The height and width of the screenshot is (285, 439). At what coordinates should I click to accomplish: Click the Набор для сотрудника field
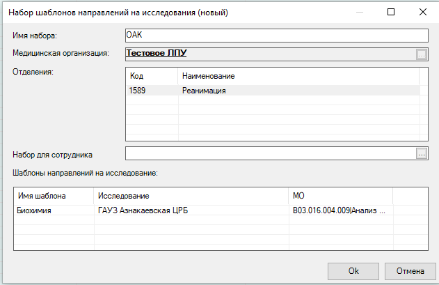269,154
